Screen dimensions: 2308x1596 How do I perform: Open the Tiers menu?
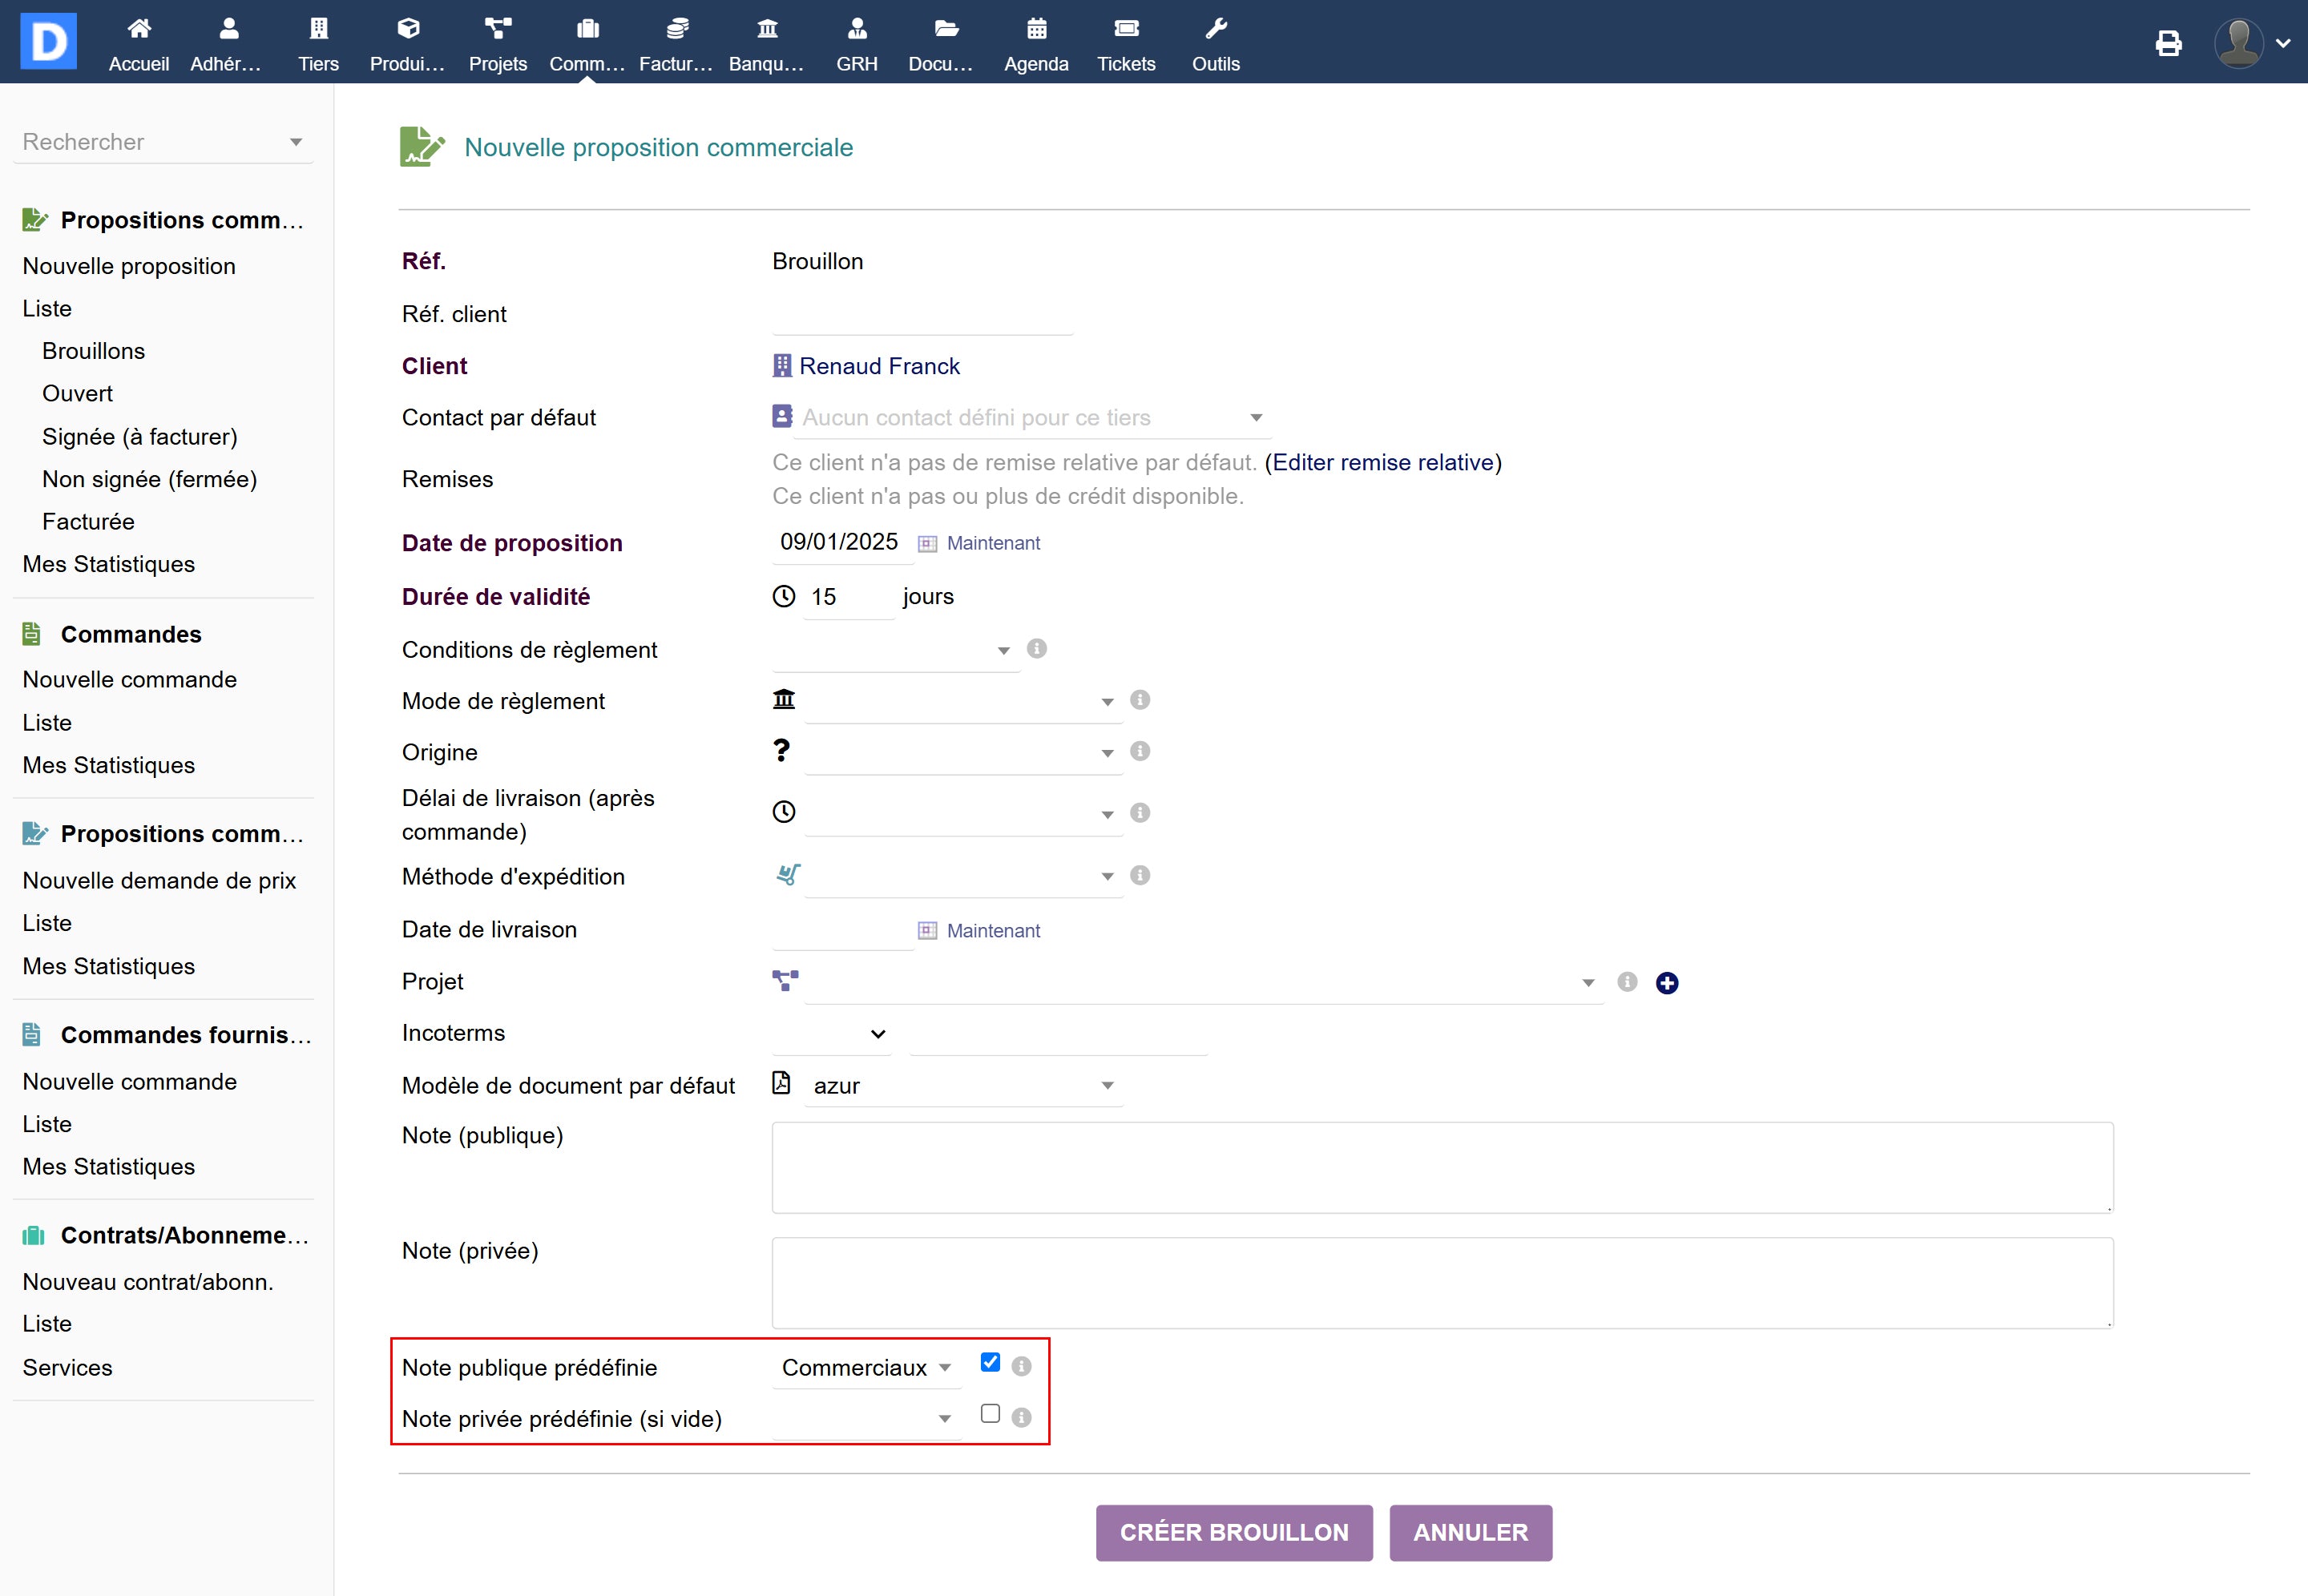318,43
